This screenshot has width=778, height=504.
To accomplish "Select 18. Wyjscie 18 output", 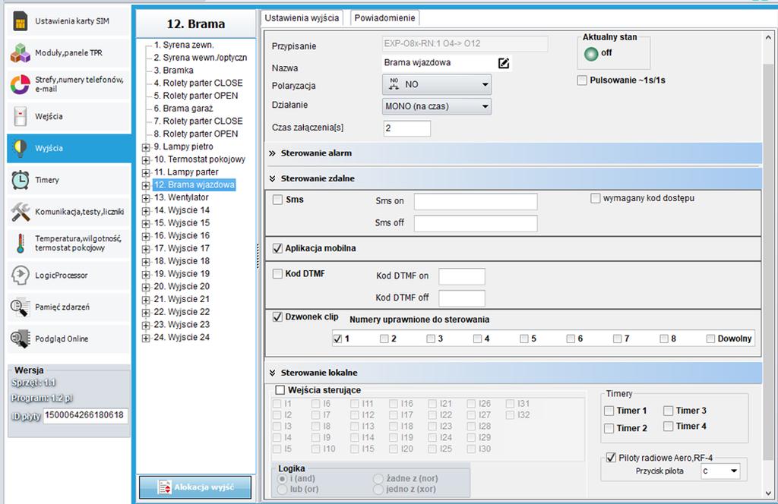I will 182,260.
